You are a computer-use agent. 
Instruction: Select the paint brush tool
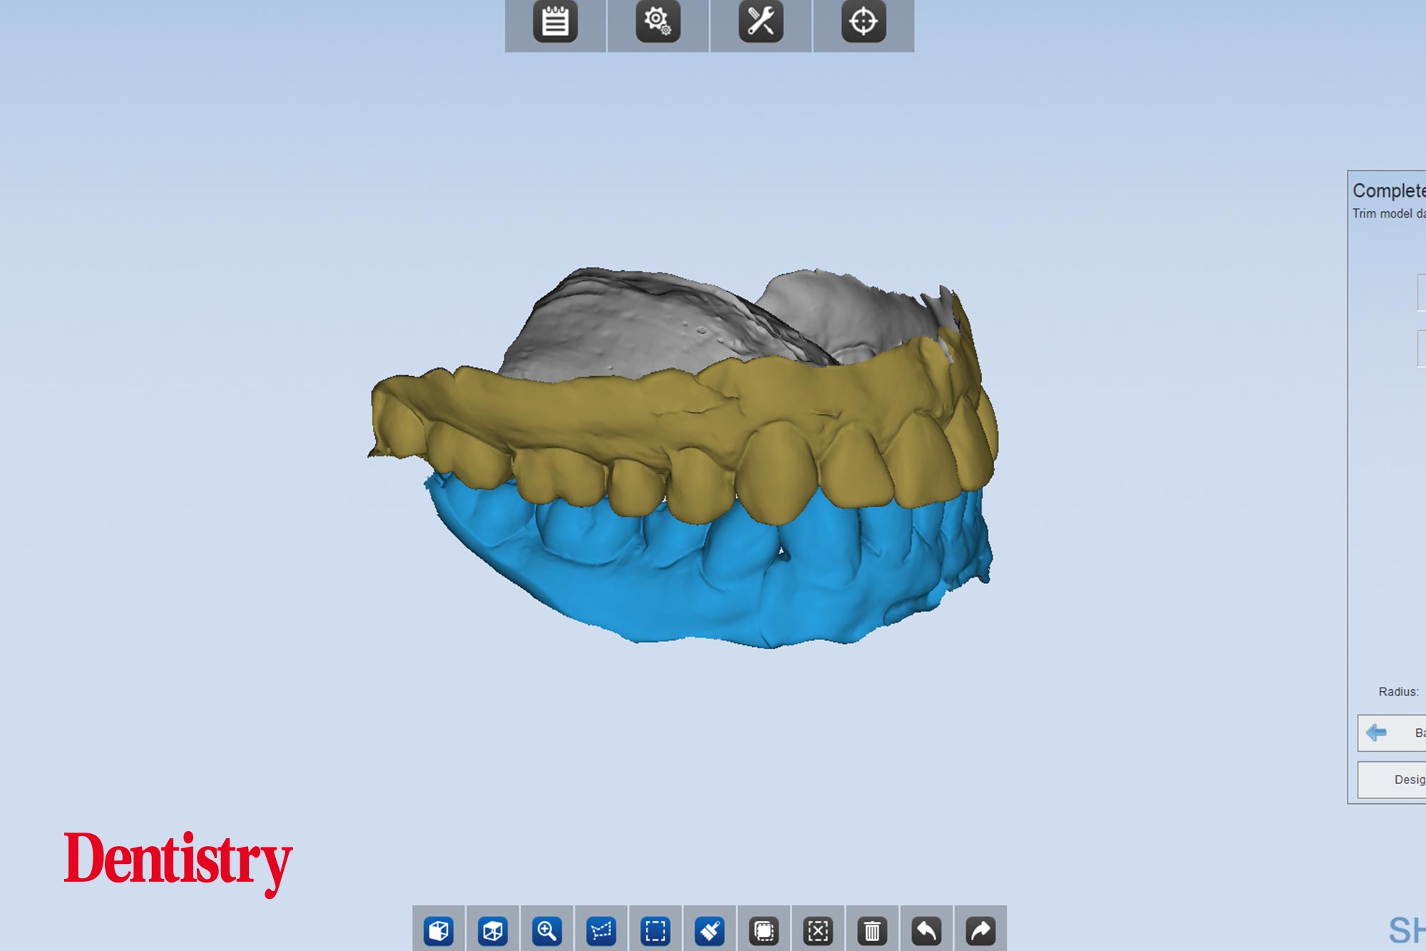[709, 930]
